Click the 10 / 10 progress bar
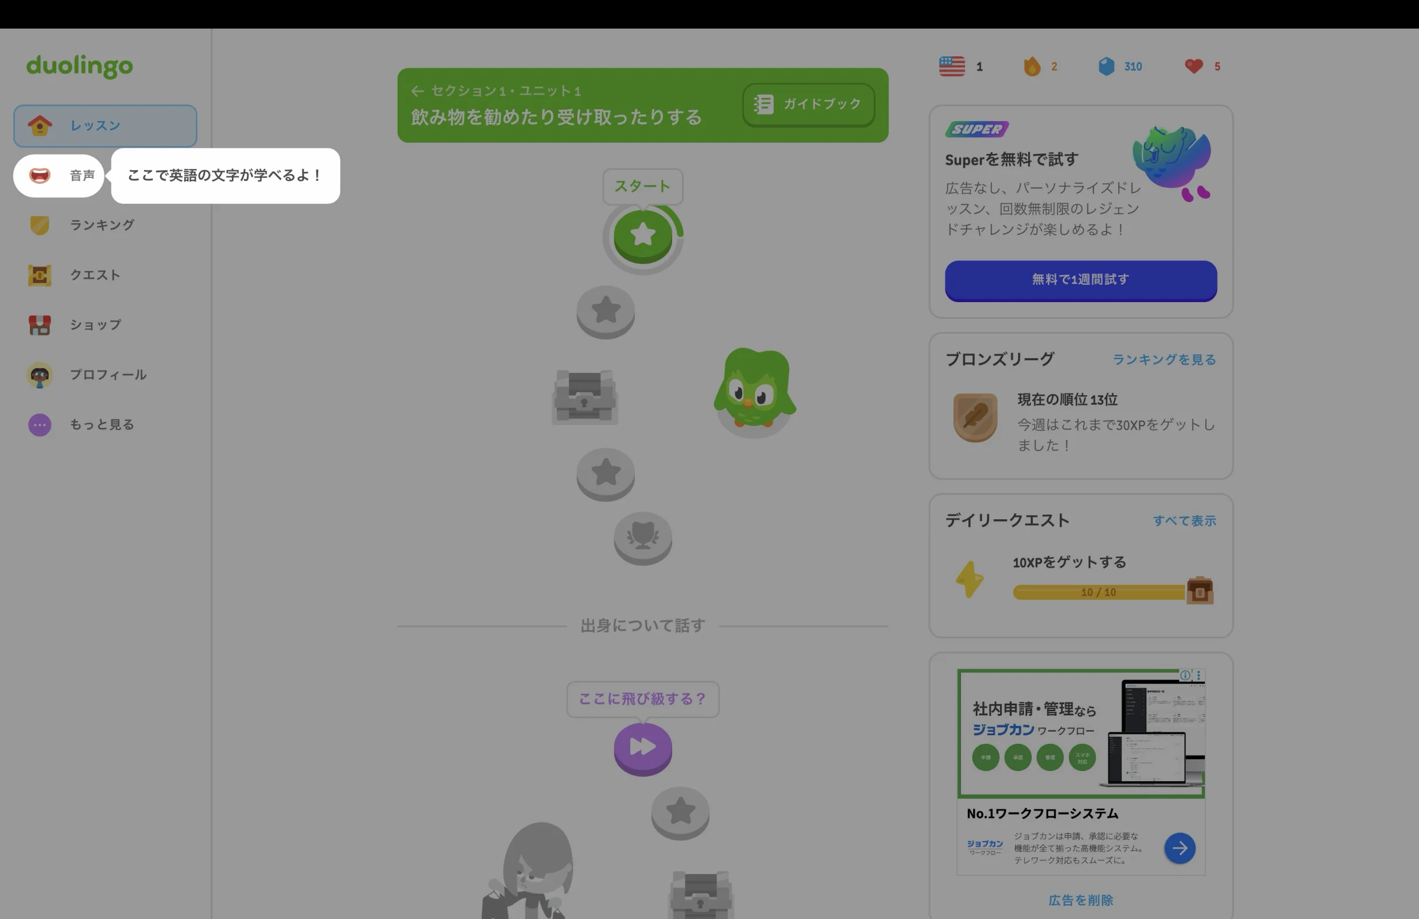This screenshot has height=919, width=1419. pyautogui.click(x=1099, y=593)
